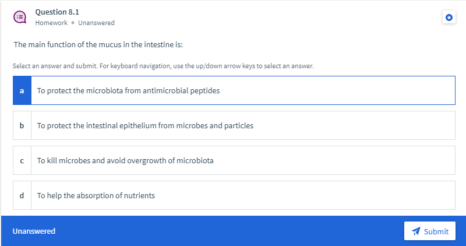Select the letter 'd' answer tile

click(x=22, y=195)
